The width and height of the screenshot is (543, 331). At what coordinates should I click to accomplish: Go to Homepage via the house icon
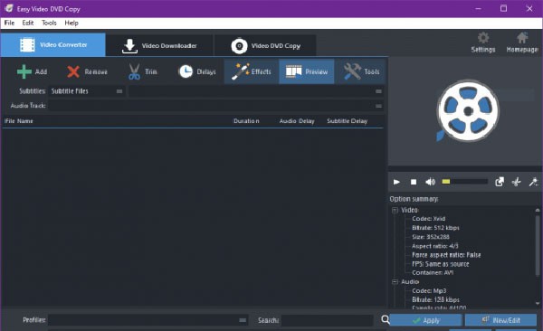pyautogui.click(x=522, y=43)
